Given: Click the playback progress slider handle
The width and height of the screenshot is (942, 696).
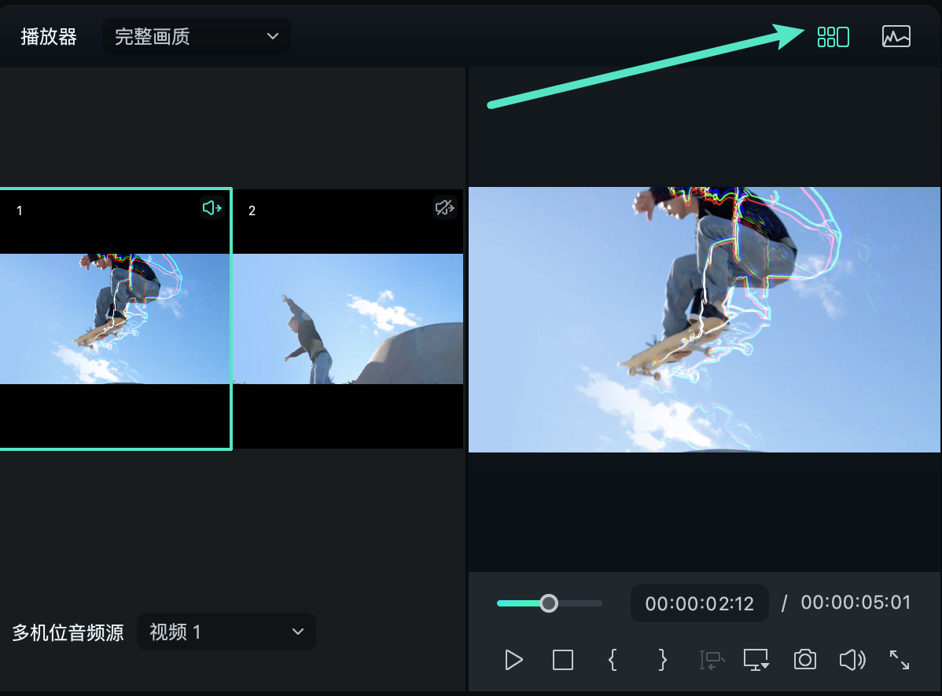Looking at the screenshot, I should point(548,603).
